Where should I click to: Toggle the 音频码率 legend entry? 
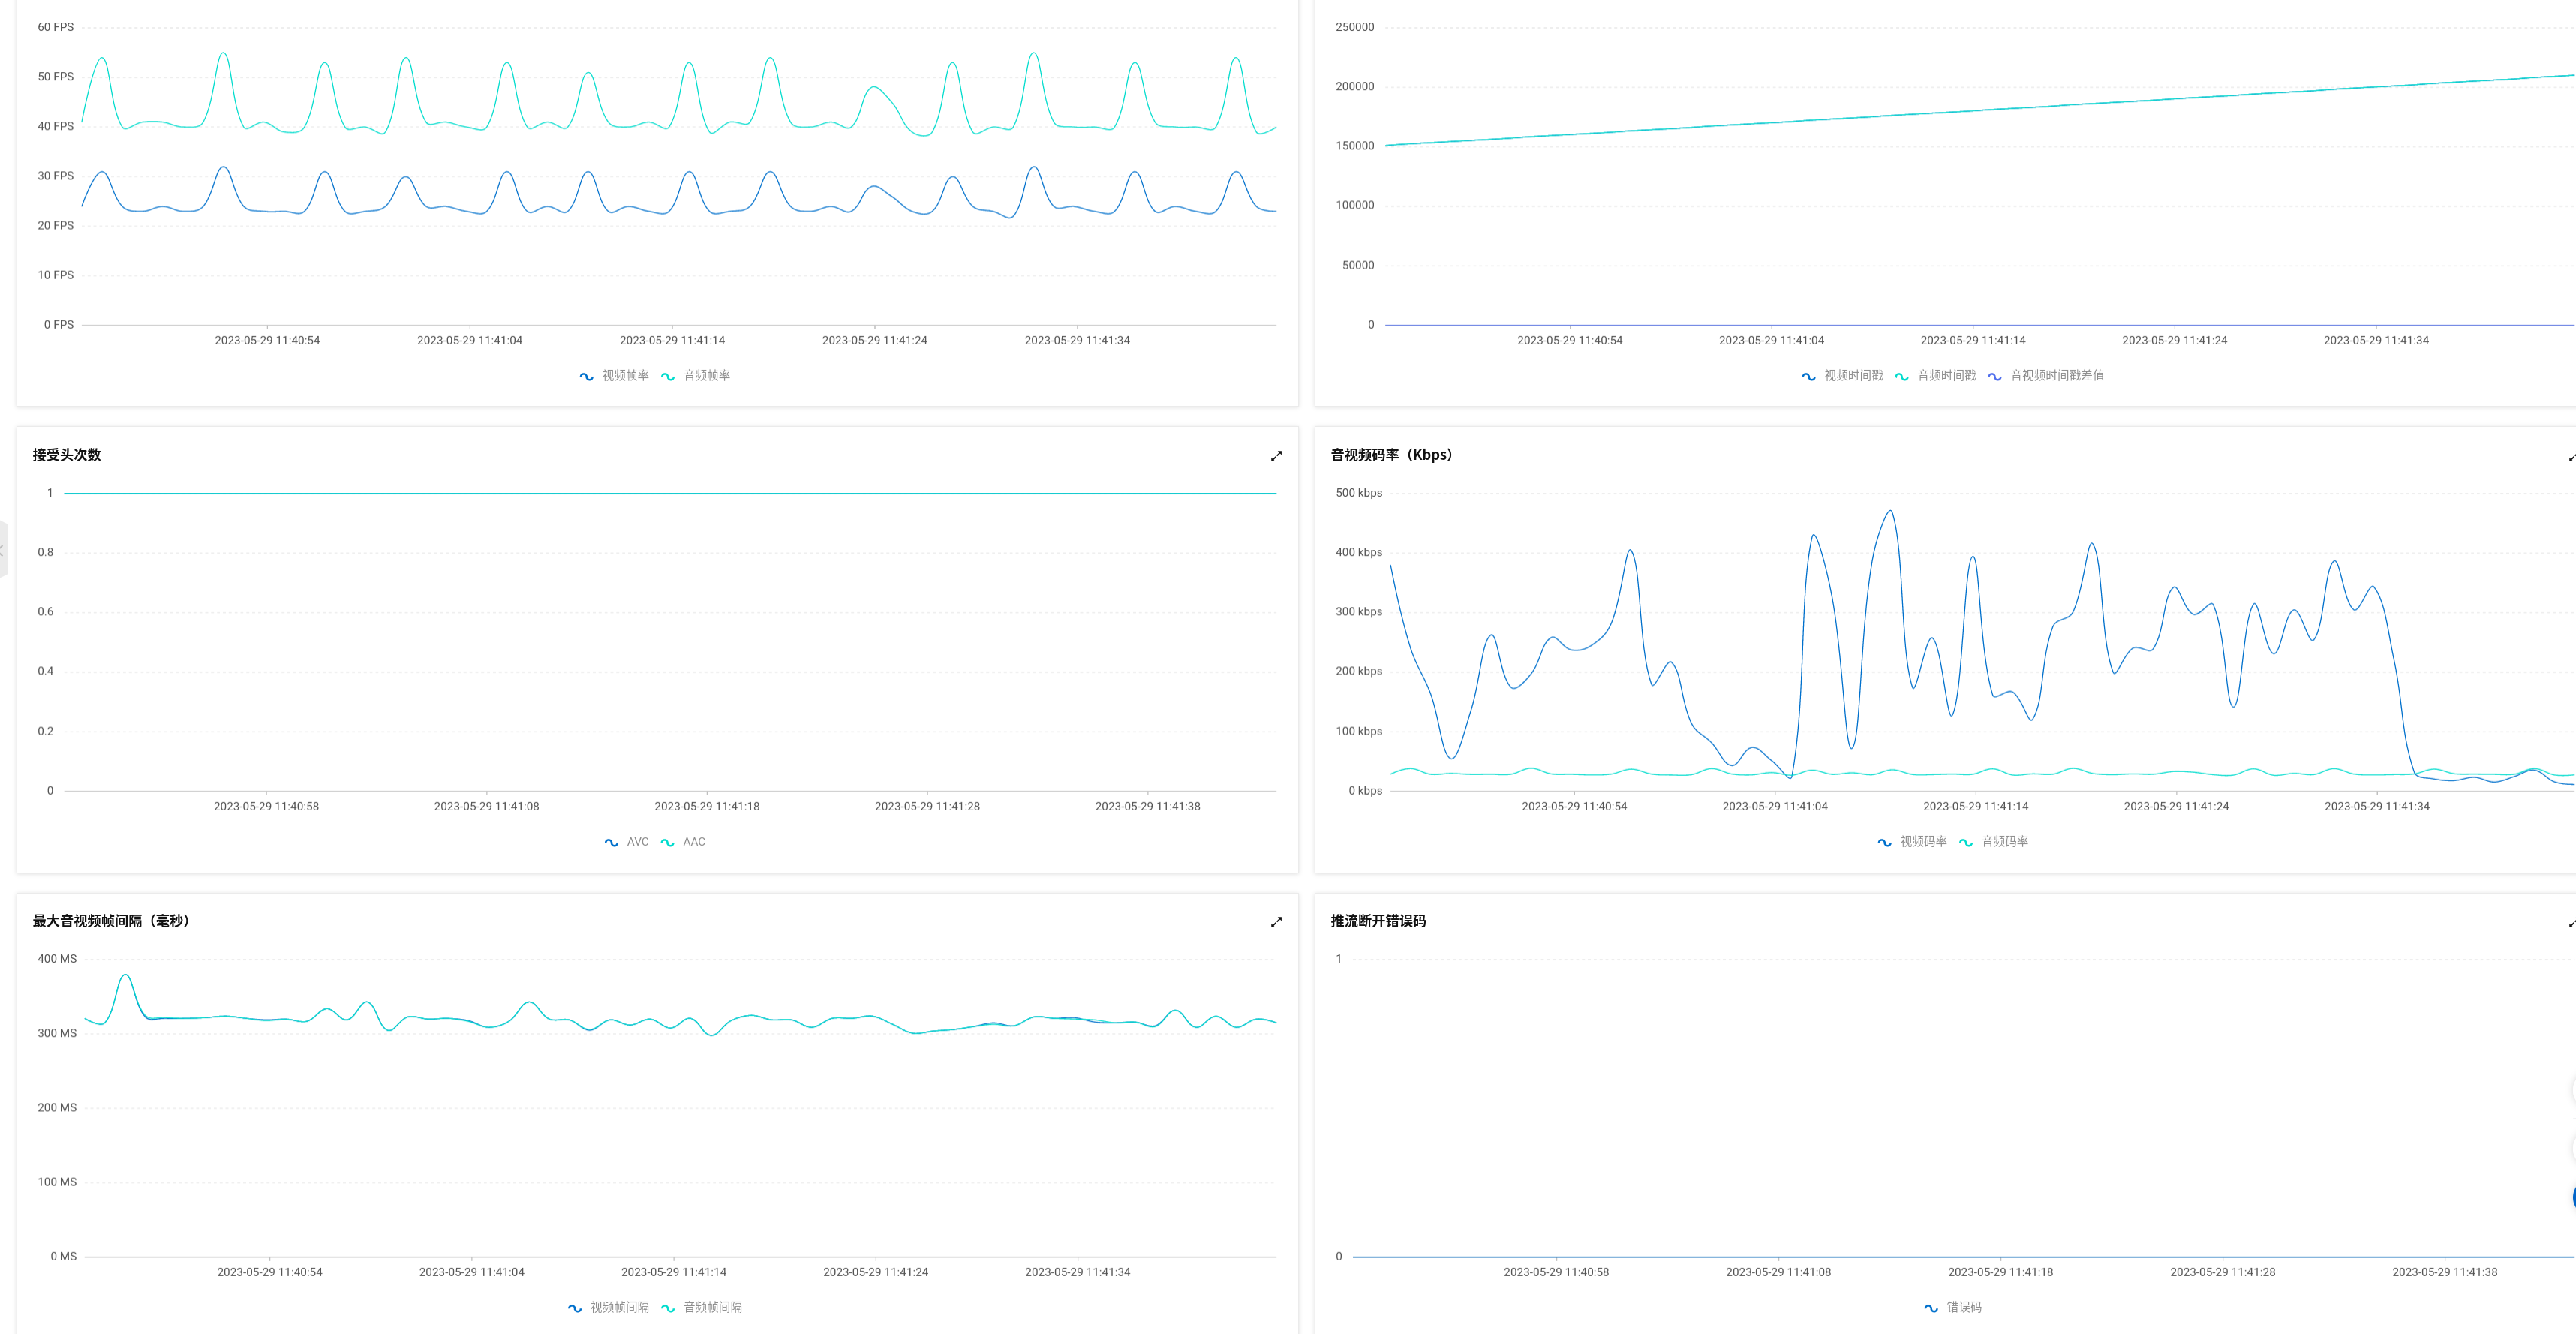[1994, 842]
